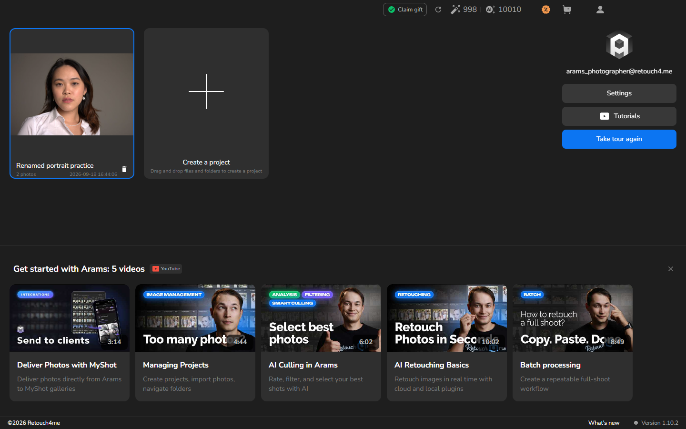686x429 pixels.
Task: Delete Renamed portrait practice project via trash icon
Action: pyautogui.click(x=124, y=169)
